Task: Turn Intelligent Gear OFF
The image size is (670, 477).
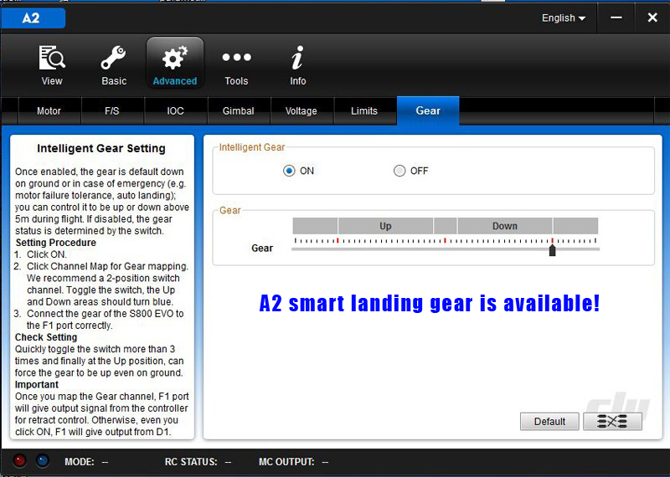Action: tap(399, 171)
